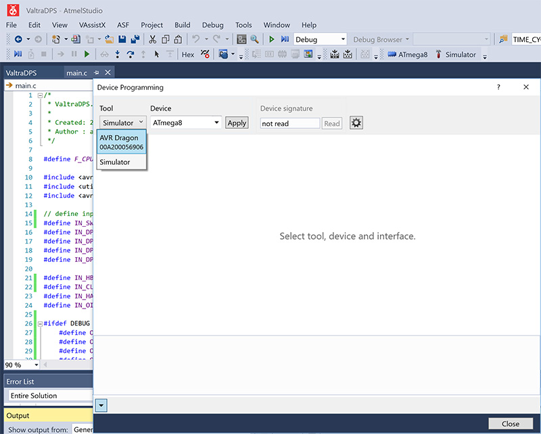
Task: Open the Tool dropdown showing Simulator
Action: [x=123, y=123]
